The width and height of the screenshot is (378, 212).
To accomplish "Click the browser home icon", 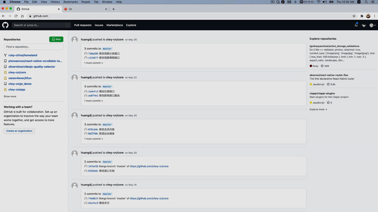I will (22, 16).
